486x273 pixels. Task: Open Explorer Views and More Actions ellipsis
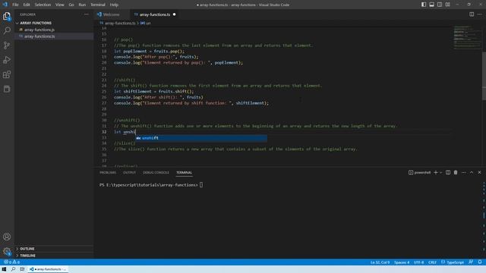point(86,14)
